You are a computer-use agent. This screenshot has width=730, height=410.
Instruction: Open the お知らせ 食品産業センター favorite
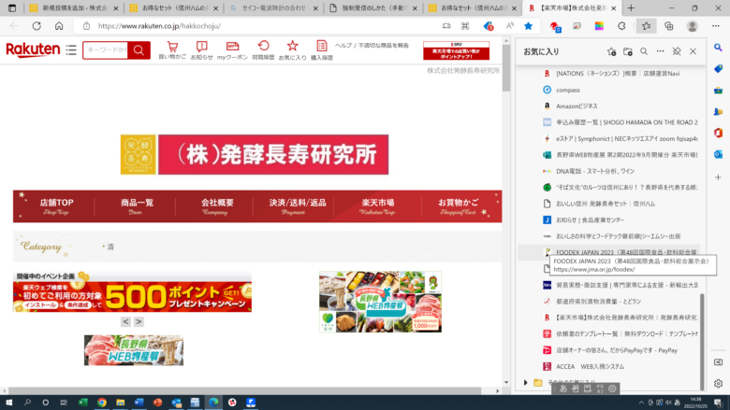click(x=608, y=219)
